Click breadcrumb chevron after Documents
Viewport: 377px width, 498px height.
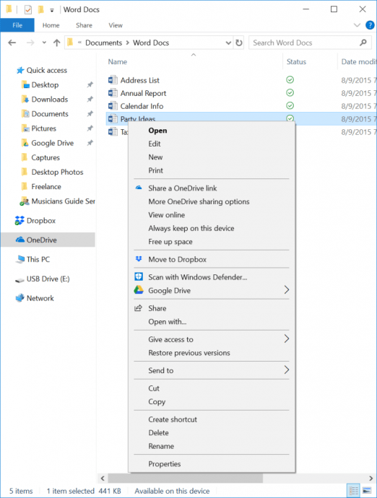click(127, 43)
